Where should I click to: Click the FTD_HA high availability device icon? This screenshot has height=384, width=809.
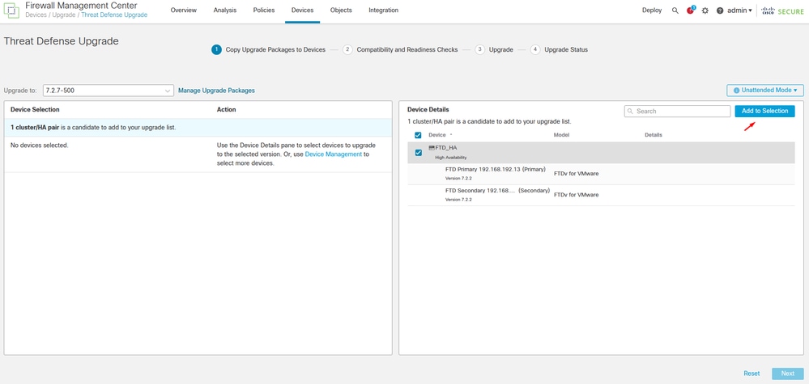(432, 148)
